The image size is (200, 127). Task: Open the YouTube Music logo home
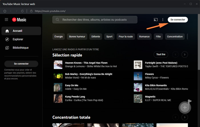[x=19, y=20]
